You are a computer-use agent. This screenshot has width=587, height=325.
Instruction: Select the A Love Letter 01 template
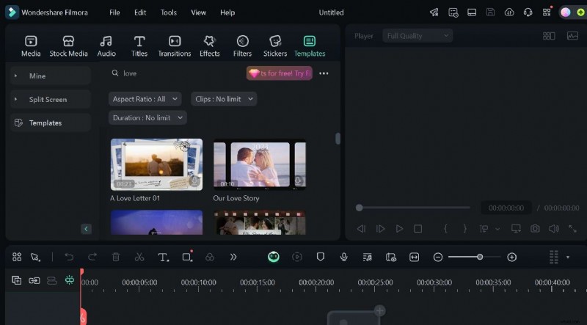pos(156,164)
